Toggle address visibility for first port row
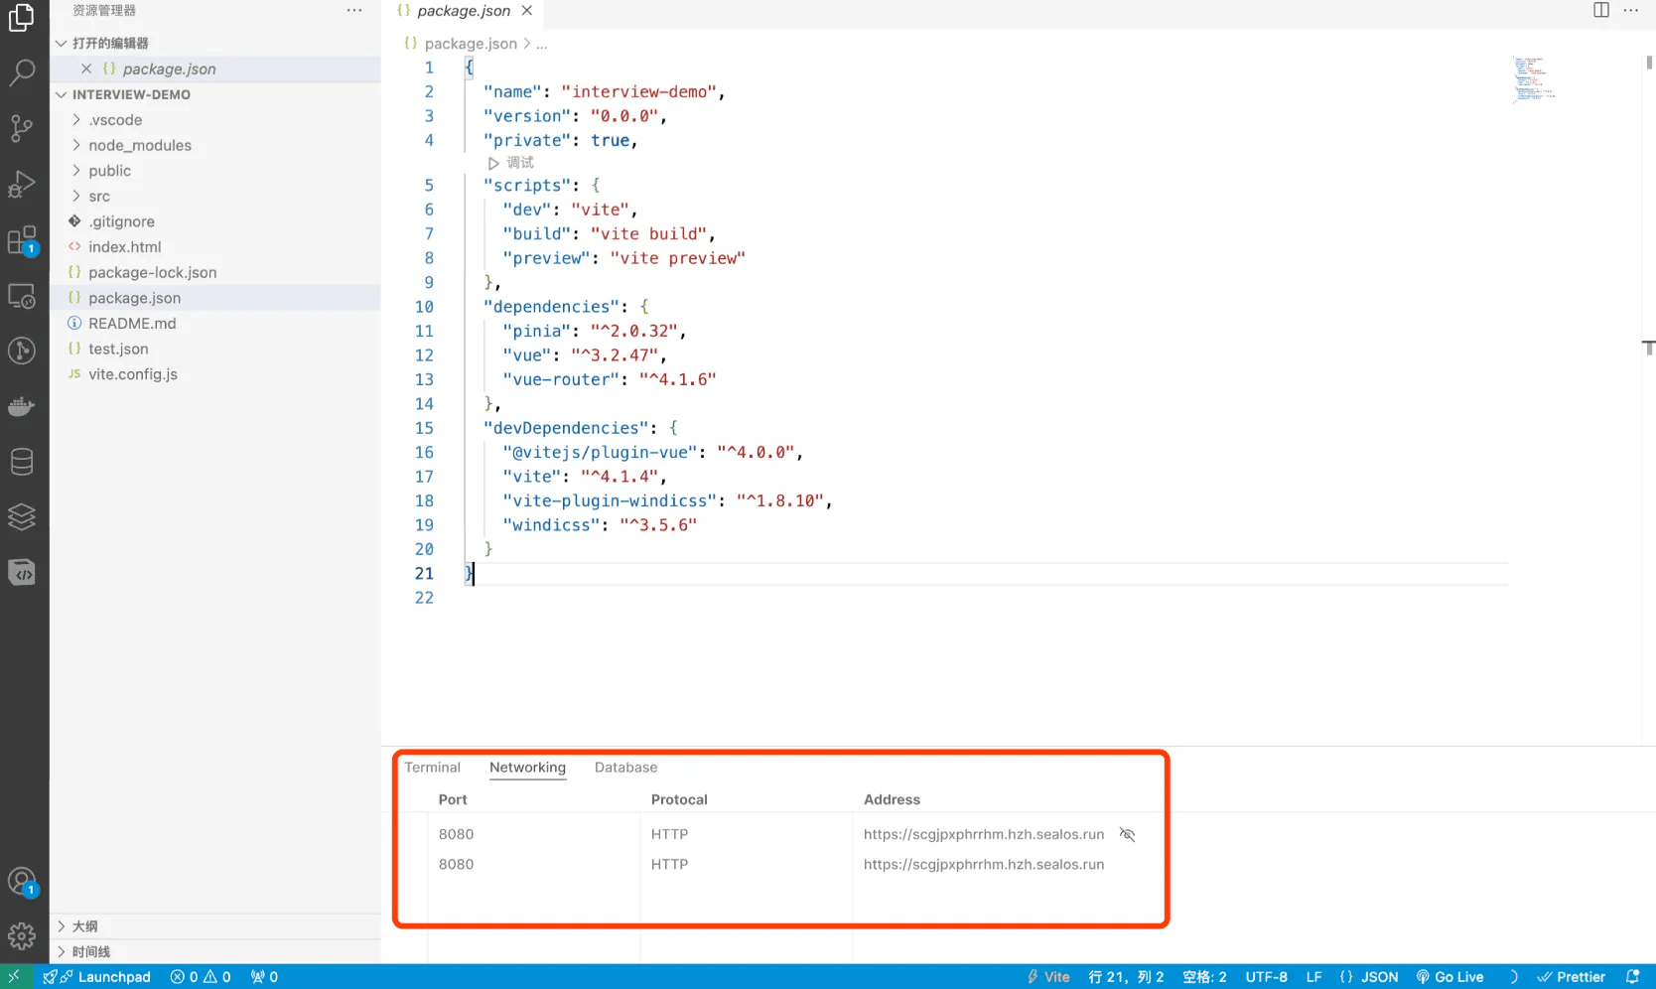Image resolution: width=1656 pixels, height=989 pixels. coord(1127,834)
